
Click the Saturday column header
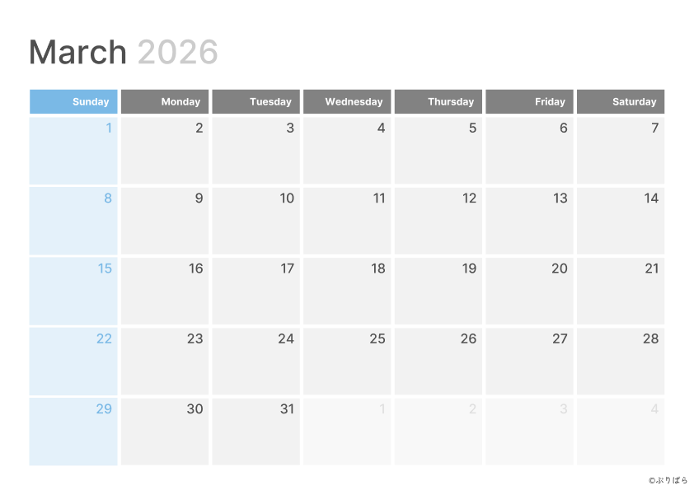pos(620,101)
